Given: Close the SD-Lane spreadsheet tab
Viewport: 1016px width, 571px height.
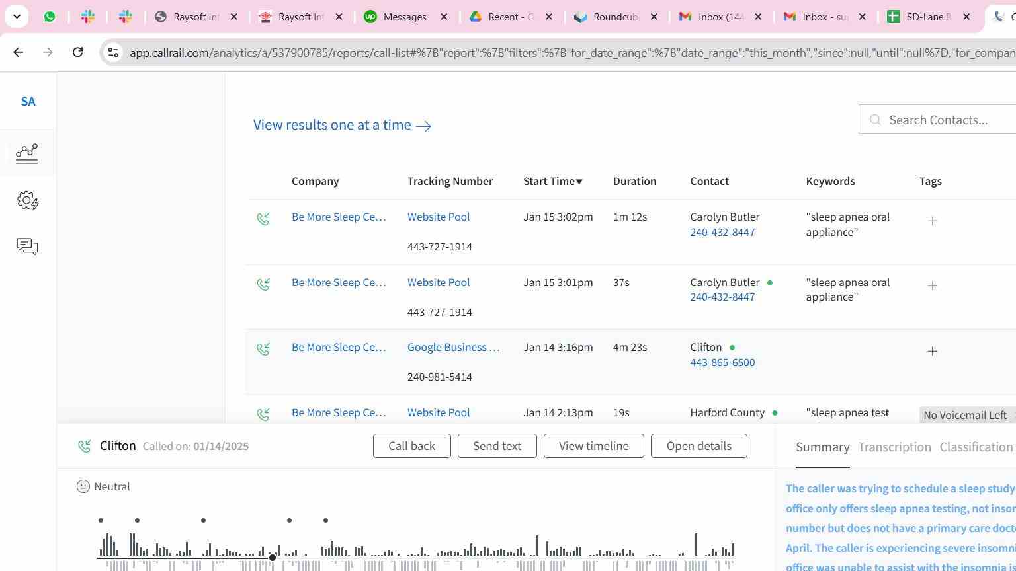Looking at the screenshot, I should 966,17.
